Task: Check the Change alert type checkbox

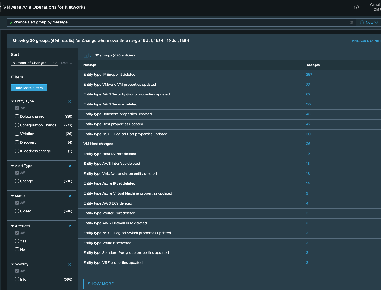Action: coord(17,181)
